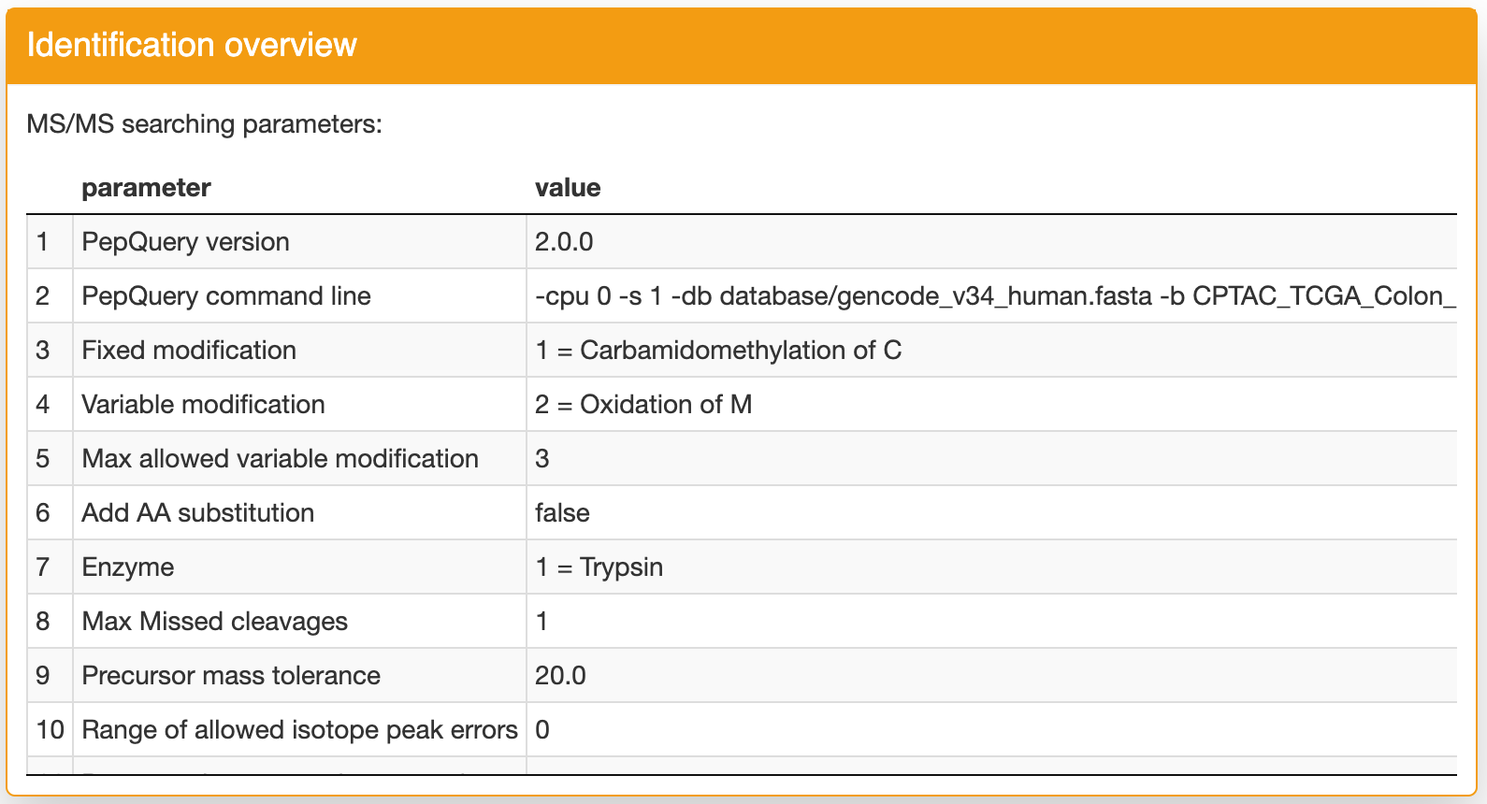This screenshot has width=1487, height=804.
Task: Click the '2 = Oxidation of M' value
Action: click(x=643, y=405)
